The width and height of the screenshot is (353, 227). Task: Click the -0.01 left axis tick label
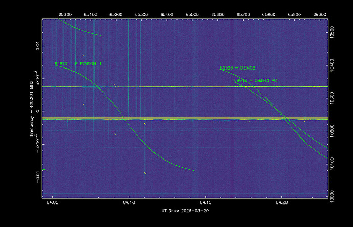[38, 177]
